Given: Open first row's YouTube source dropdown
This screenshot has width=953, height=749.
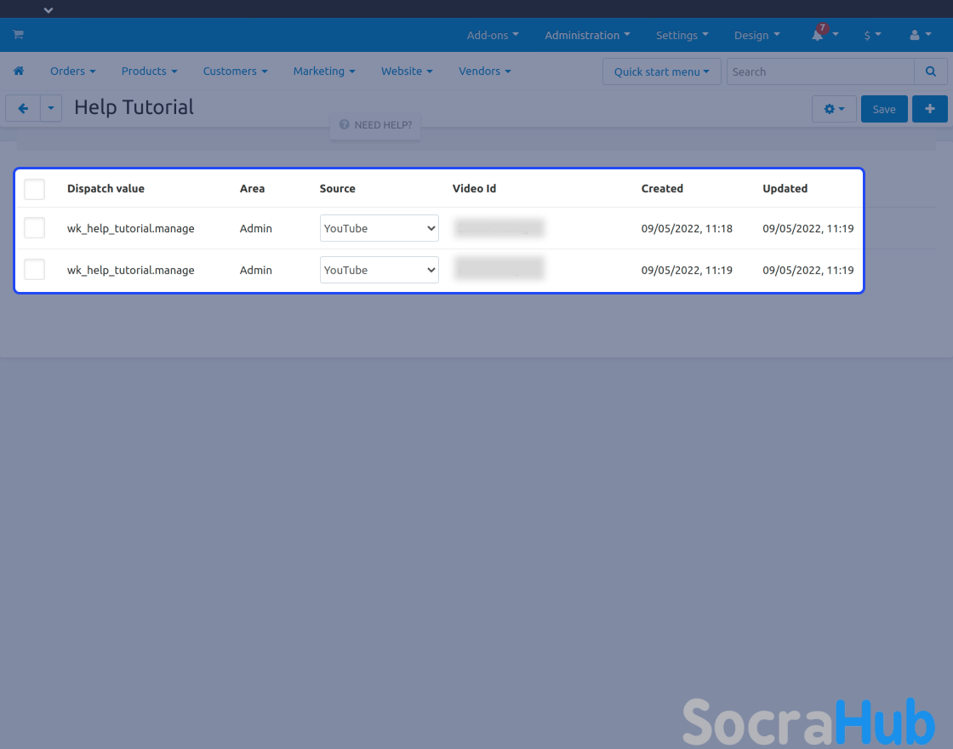Looking at the screenshot, I should pyautogui.click(x=379, y=228).
